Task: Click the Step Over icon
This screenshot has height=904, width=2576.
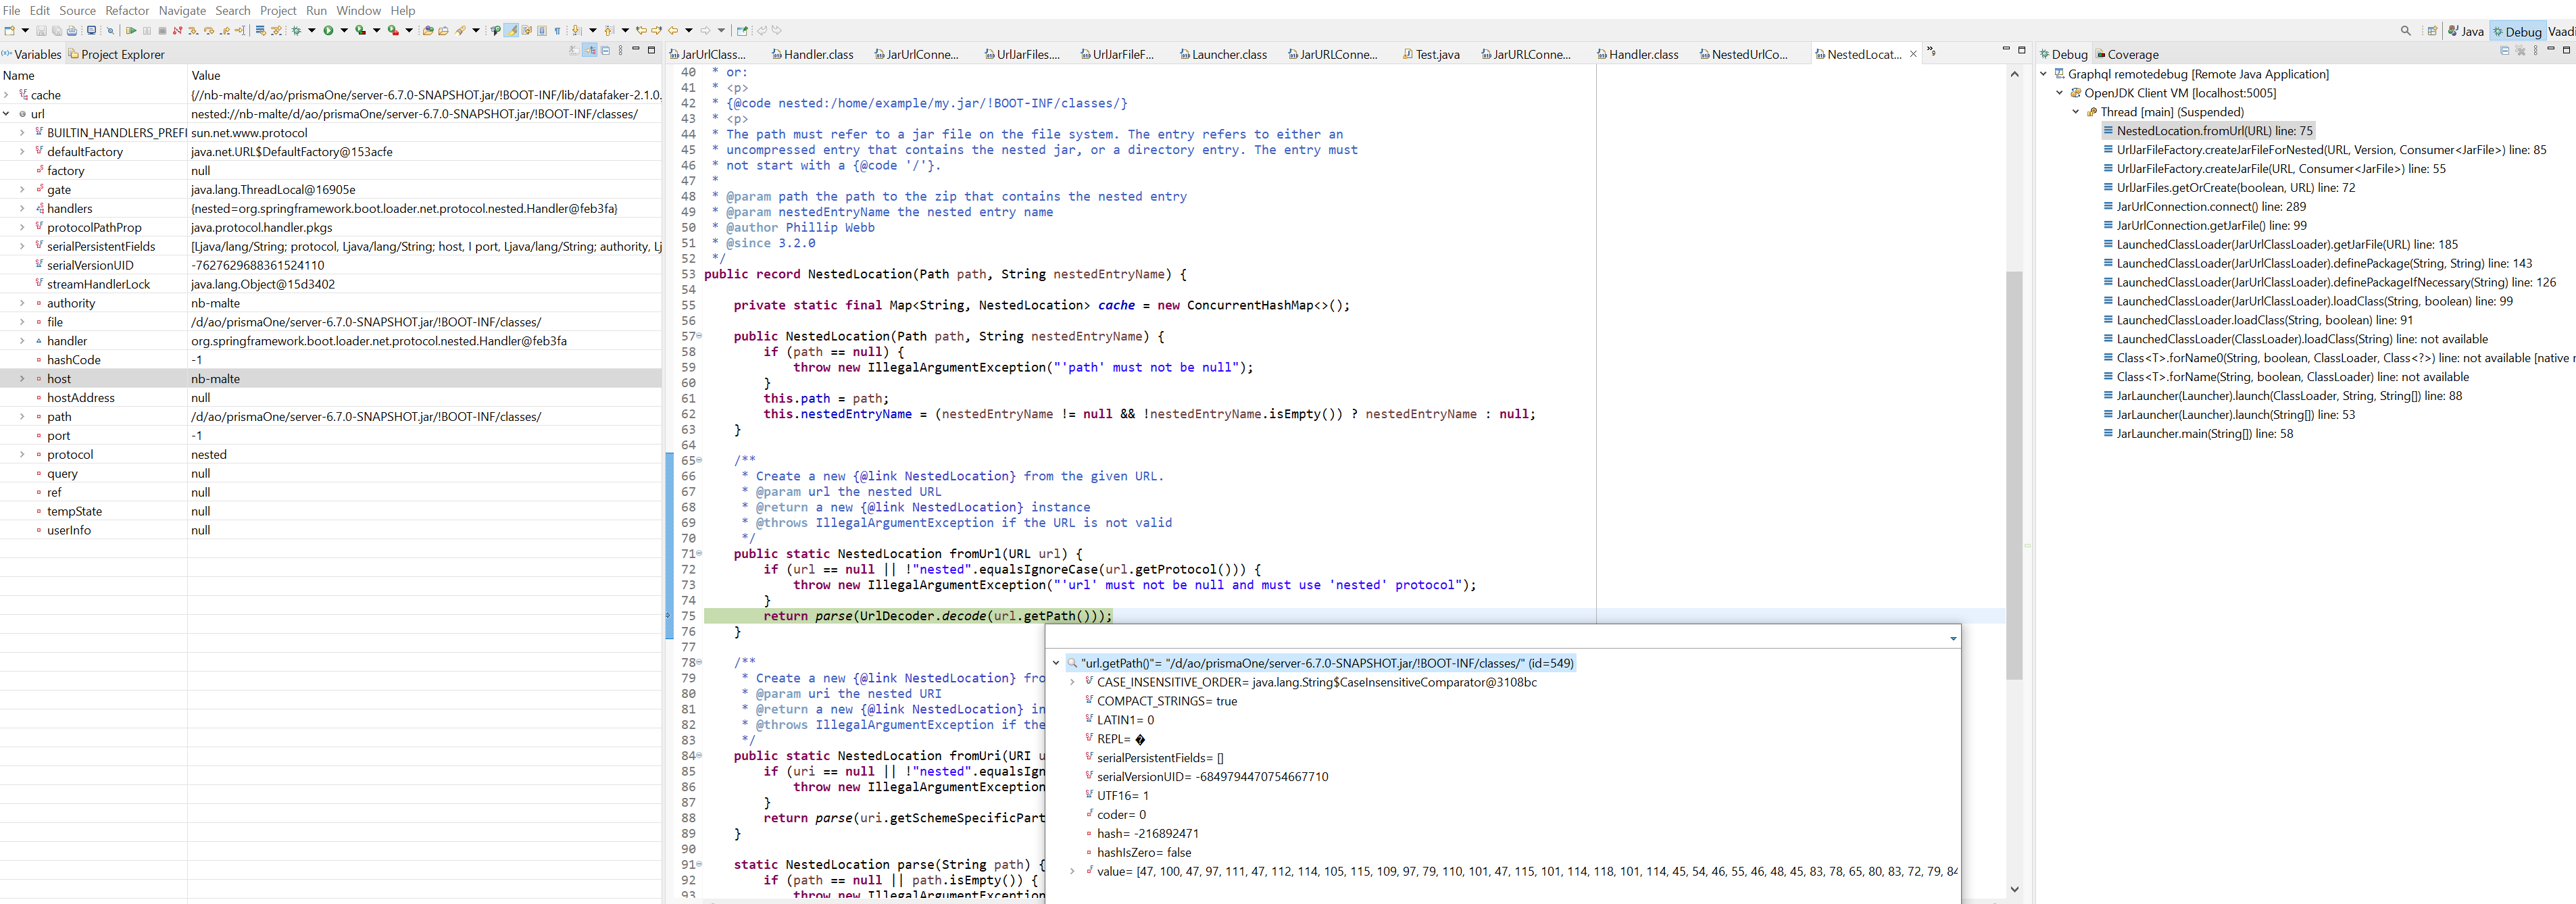Action: pos(209,31)
